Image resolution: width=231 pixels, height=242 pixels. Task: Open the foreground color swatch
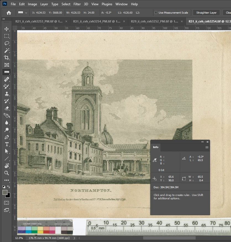pos(5,192)
